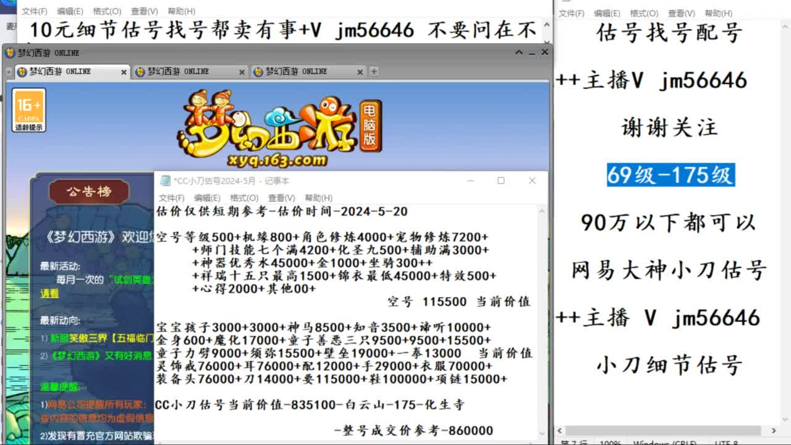Open 文件(F) menu in top-left notepad window

tap(34, 11)
